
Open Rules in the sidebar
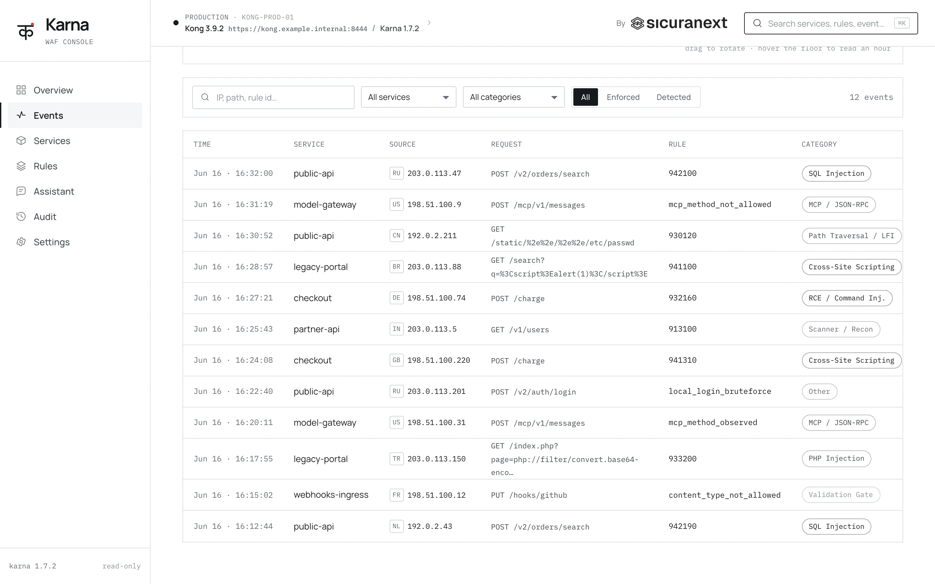coord(75,166)
